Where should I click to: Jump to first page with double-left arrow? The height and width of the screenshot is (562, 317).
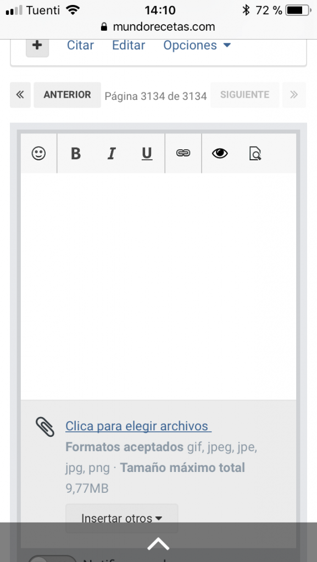point(20,95)
